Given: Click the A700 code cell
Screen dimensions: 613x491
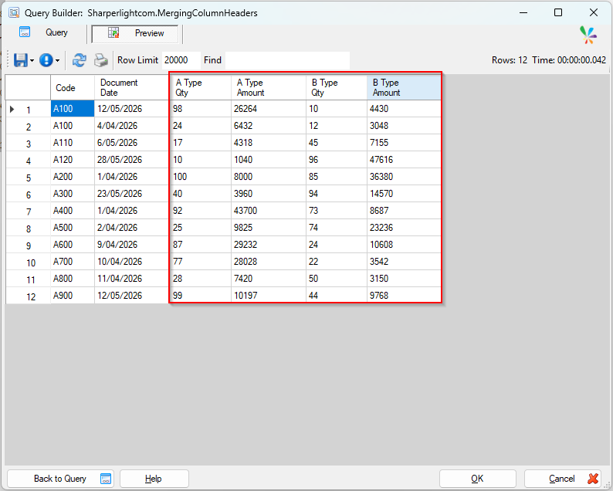Looking at the screenshot, I should (x=73, y=262).
